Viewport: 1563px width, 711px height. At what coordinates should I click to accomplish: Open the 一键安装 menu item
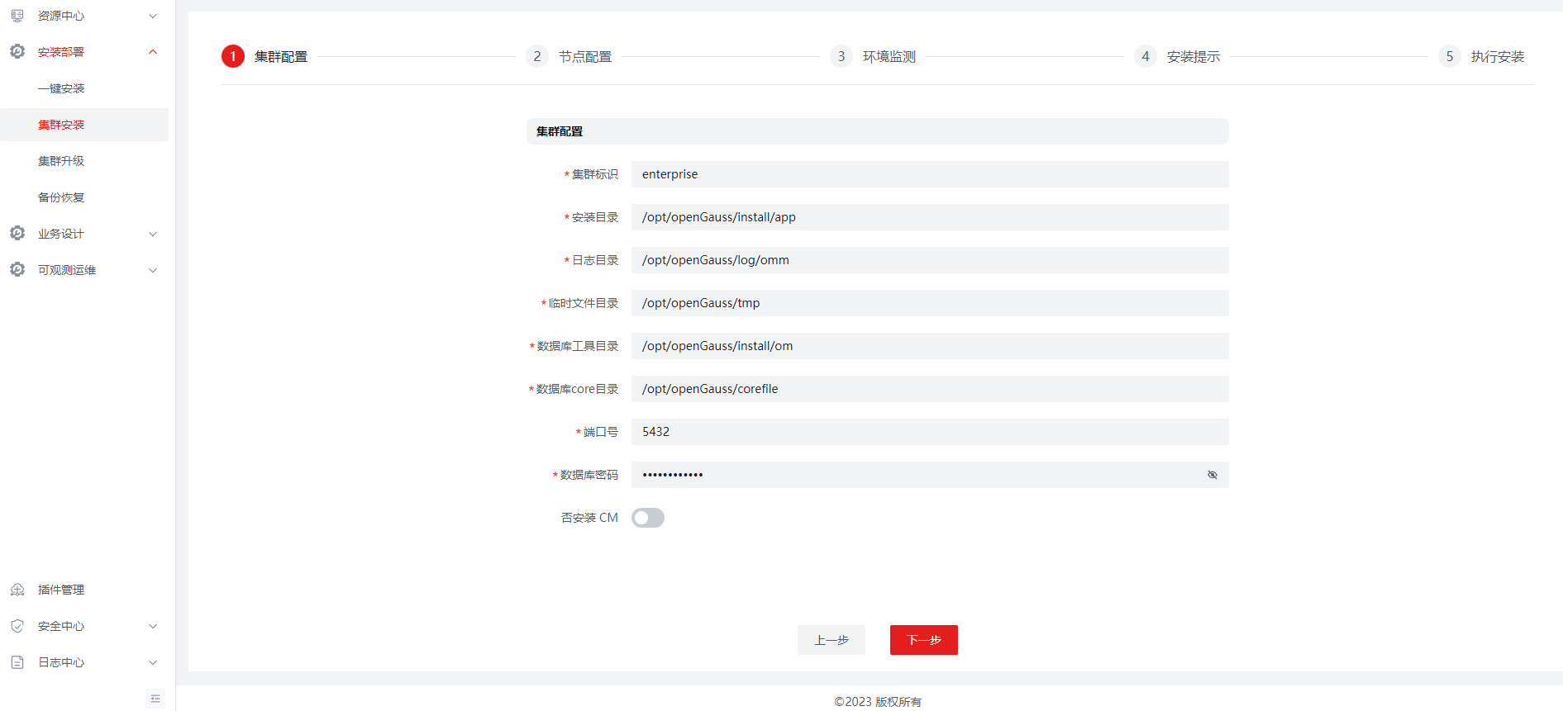(x=61, y=88)
